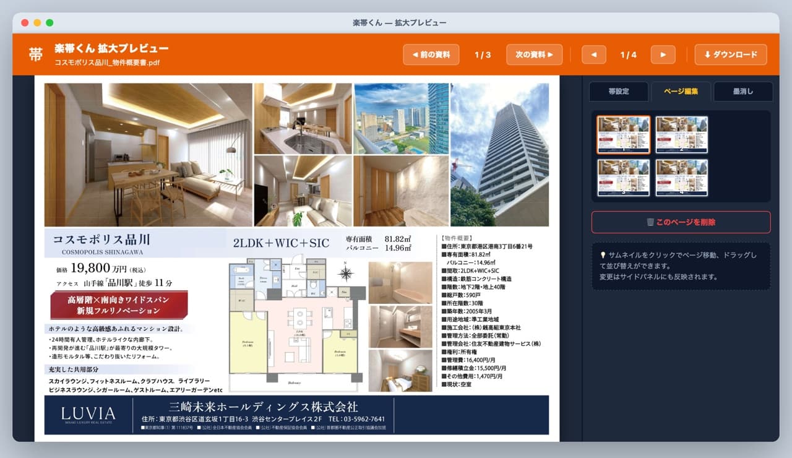
Task: Click the 専有面積 81.82㎡ text
Action: coord(379,239)
